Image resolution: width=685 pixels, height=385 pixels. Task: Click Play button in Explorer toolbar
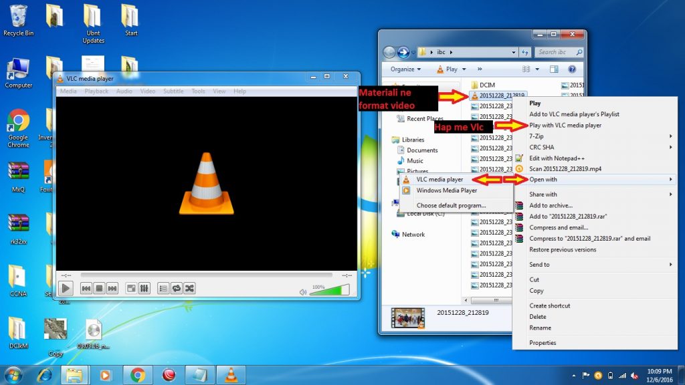pos(447,69)
